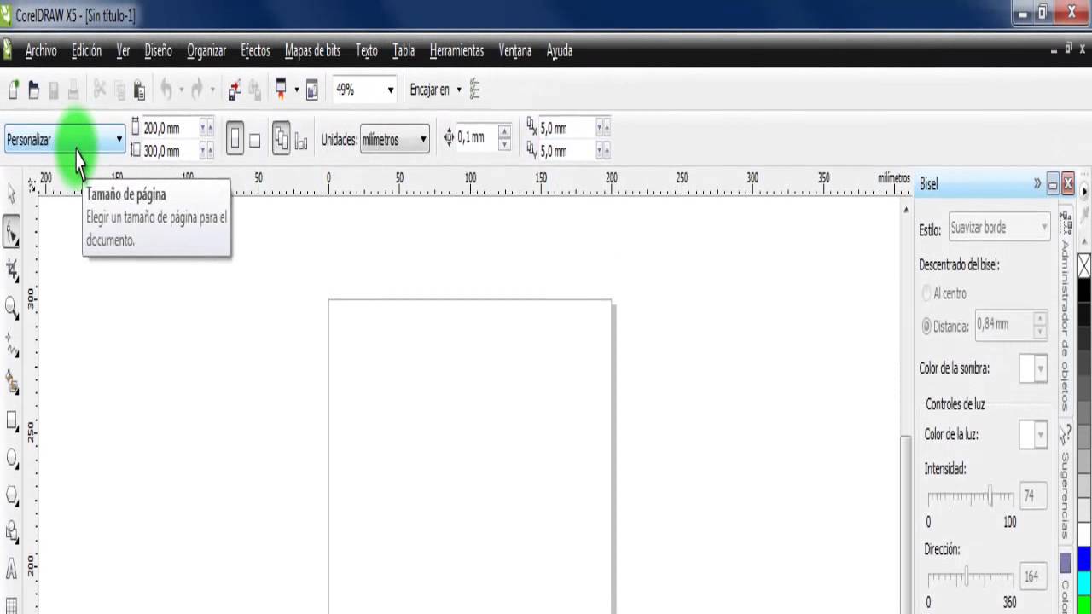This screenshot has height=614, width=1092.
Task: Open the Edición menu
Action: (x=86, y=51)
